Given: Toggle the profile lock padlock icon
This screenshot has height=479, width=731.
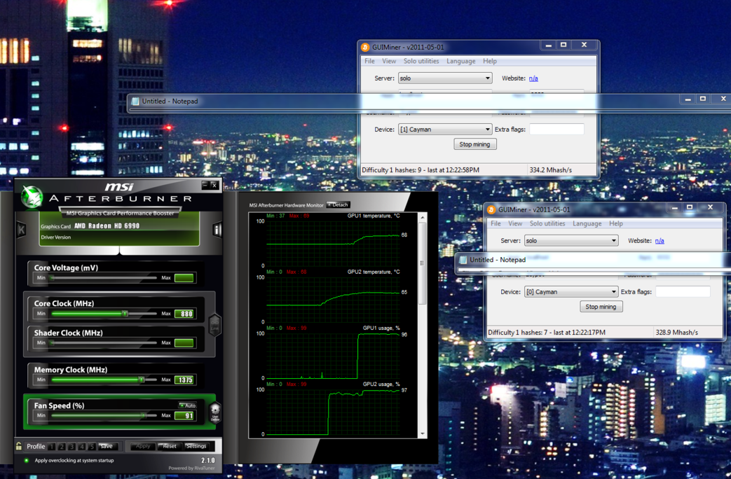Looking at the screenshot, I should (19, 446).
